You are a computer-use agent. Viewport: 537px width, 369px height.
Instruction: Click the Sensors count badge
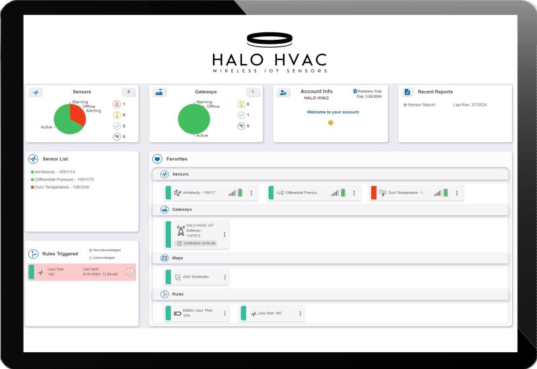pos(129,92)
